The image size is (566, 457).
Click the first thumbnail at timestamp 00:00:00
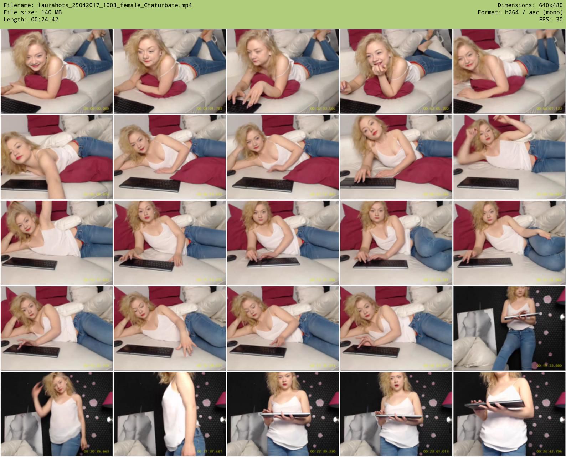pos(57,71)
